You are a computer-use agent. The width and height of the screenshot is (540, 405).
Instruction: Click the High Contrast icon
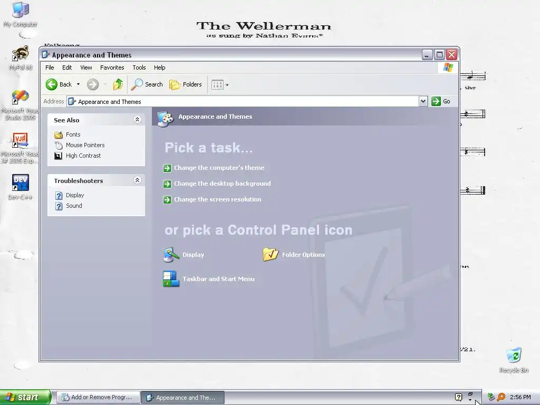coord(59,156)
